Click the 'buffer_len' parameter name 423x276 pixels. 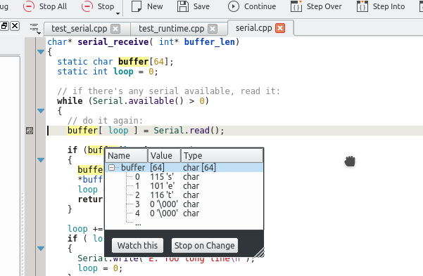210,42
